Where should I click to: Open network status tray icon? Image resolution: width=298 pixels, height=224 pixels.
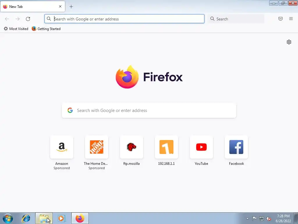coord(262,218)
